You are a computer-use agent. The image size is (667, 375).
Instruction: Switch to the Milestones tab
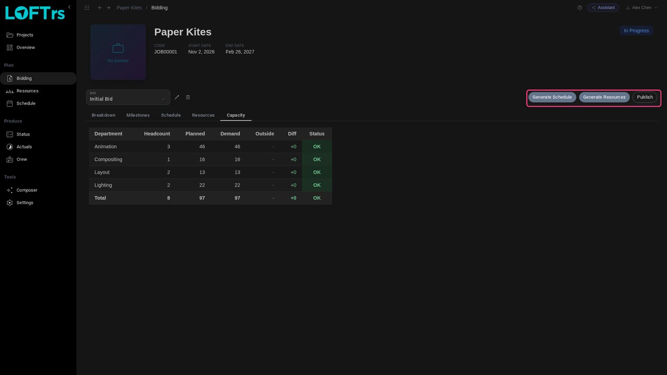tap(138, 115)
